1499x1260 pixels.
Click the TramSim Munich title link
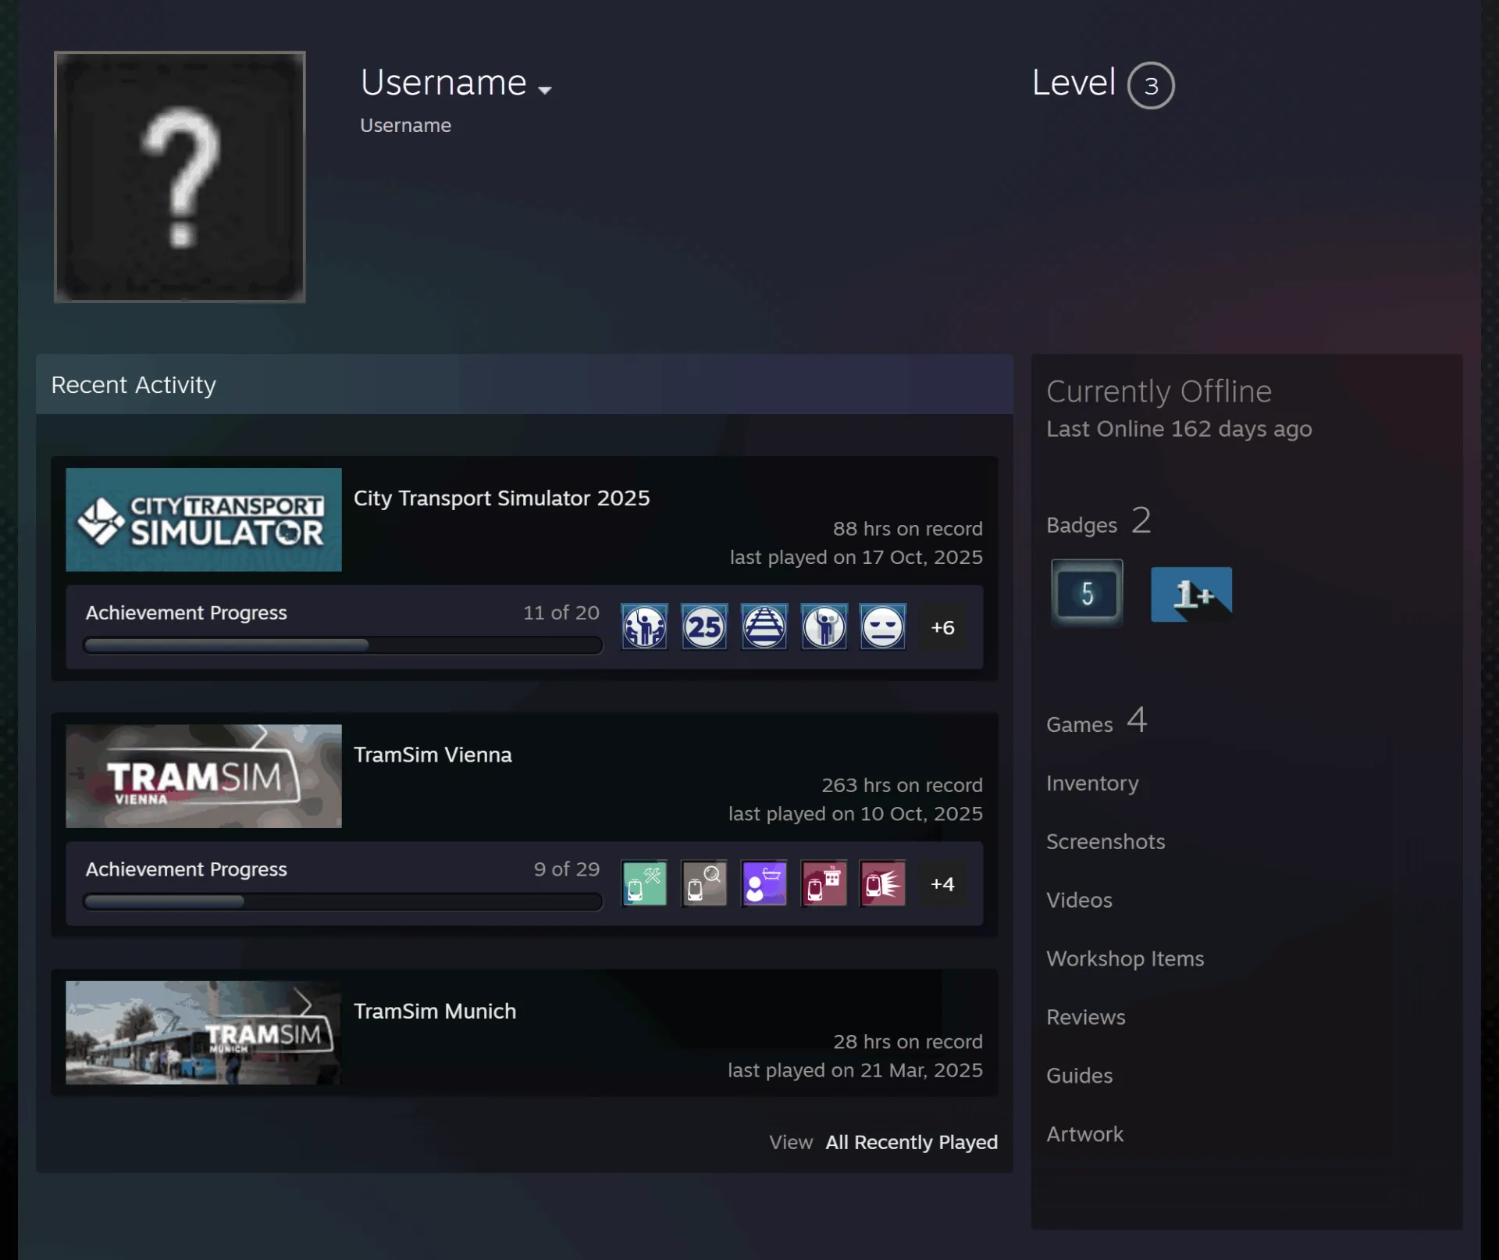435,1011
